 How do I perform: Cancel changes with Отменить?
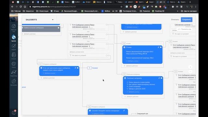pos(175,19)
